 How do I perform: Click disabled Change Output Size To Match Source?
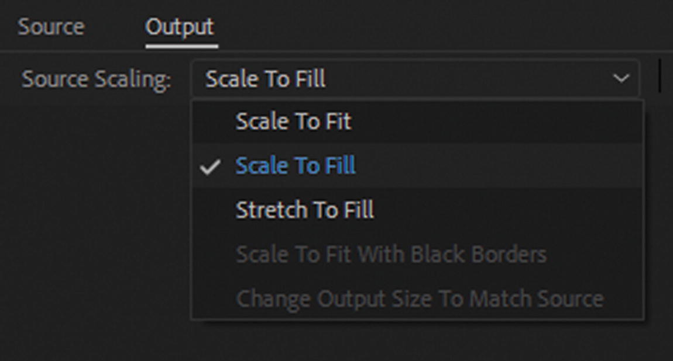coord(419,298)
